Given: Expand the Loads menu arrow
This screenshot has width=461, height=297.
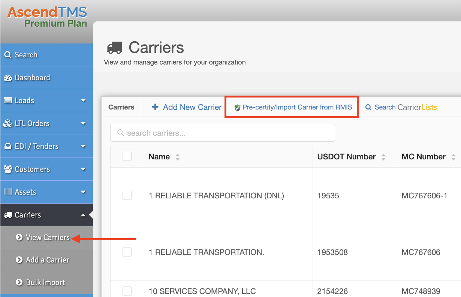Looking at the screenshot, I should [x=83, y=101].
